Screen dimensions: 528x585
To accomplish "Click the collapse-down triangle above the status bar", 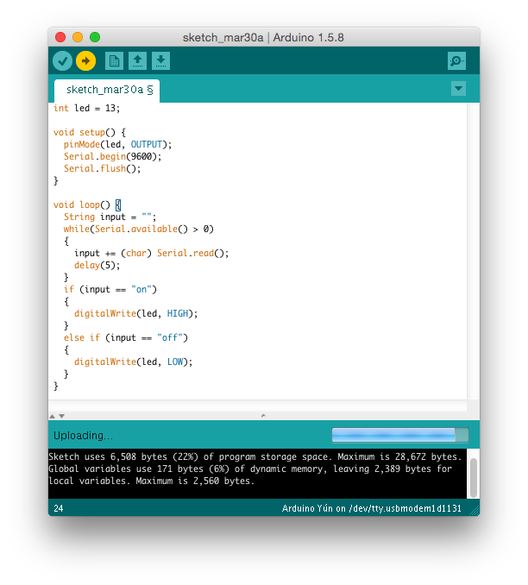I will pyautogui.click(x=62, y=416).
